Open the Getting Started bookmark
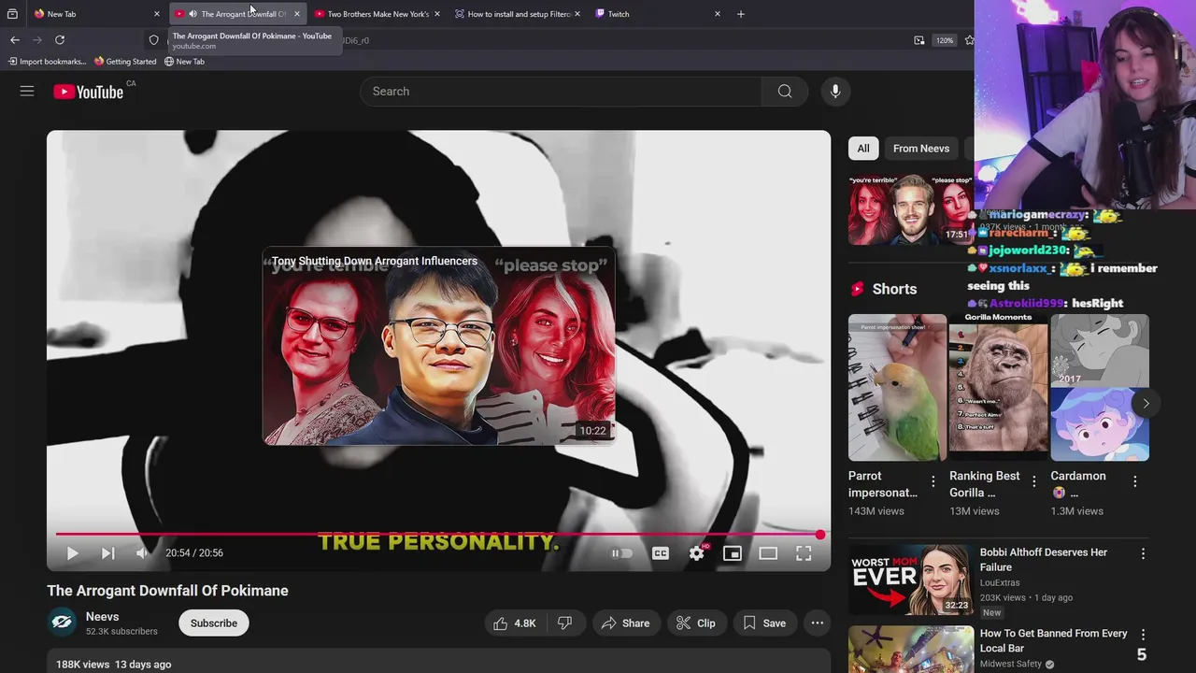 pos(125,62)
